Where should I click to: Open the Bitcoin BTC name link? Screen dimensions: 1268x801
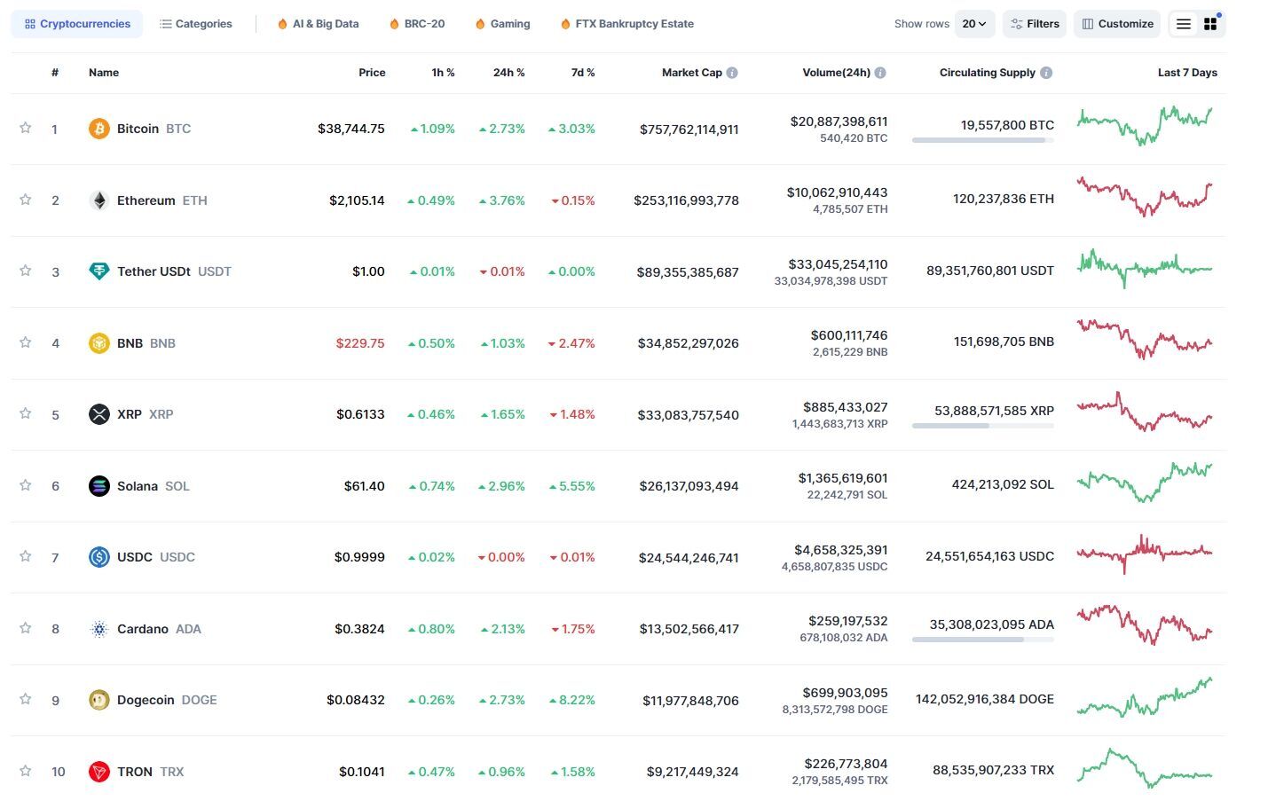(154, 129)
